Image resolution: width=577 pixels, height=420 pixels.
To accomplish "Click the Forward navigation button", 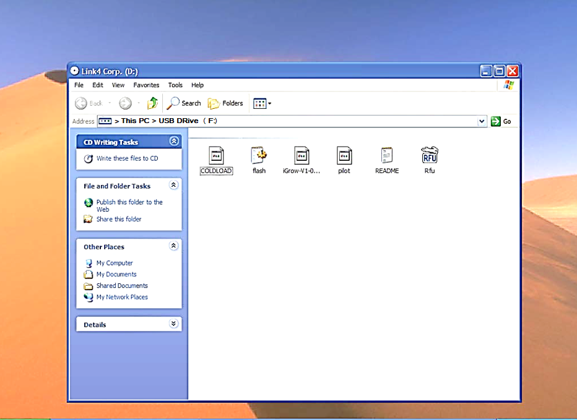I will click(x=125, y=103).
